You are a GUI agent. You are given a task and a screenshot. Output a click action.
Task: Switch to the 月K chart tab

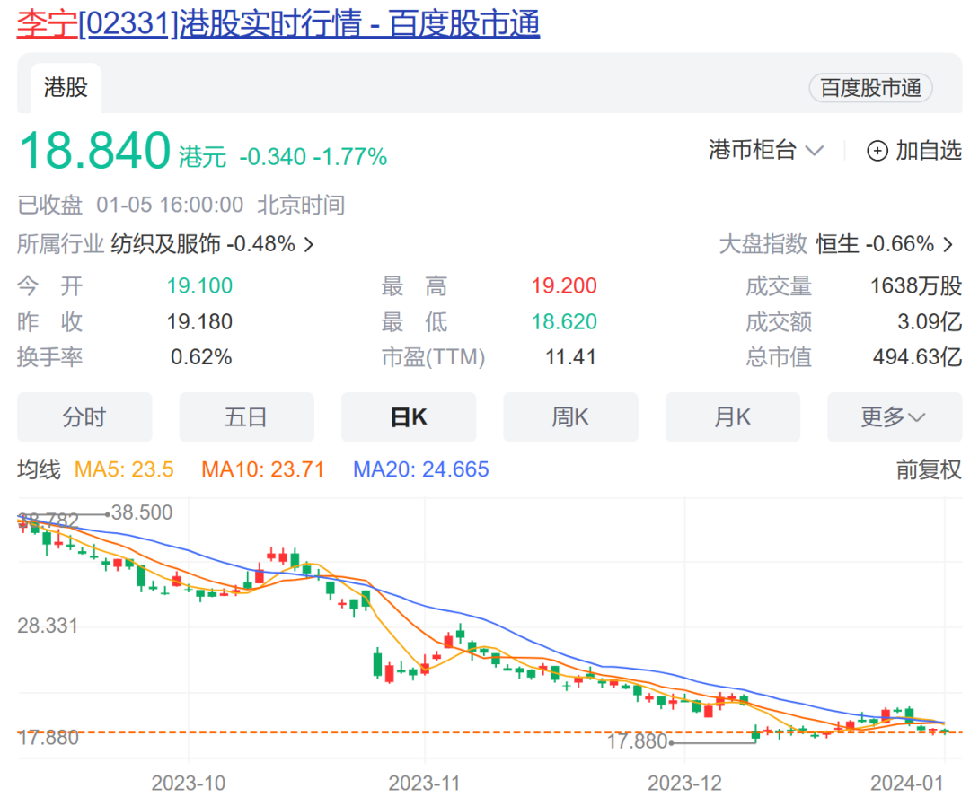click(733, 417)
